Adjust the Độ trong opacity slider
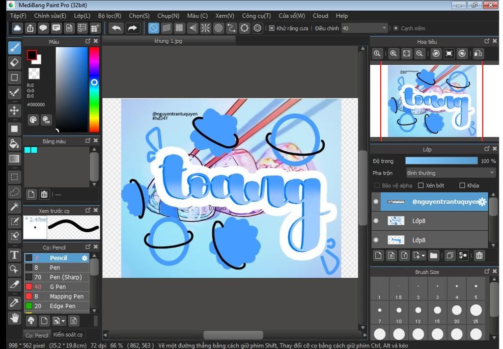This screenshot has height=349, width=503. point(442,161)
